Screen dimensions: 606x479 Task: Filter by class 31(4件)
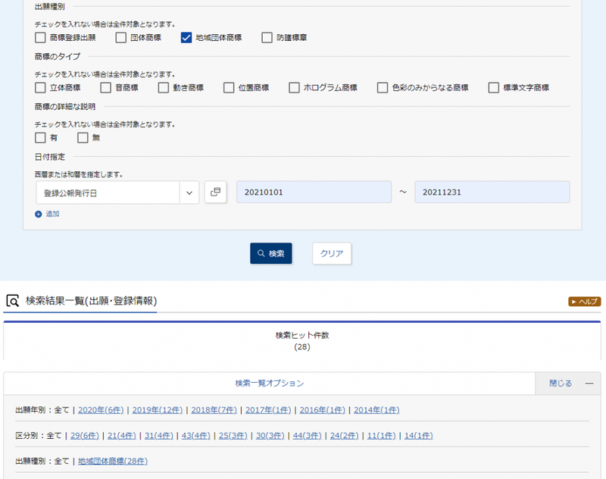159,435
